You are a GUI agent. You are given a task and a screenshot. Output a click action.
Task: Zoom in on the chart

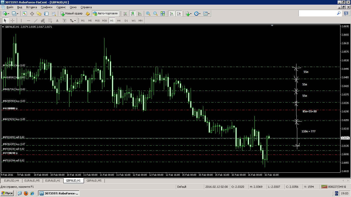[x=148, y=14]
